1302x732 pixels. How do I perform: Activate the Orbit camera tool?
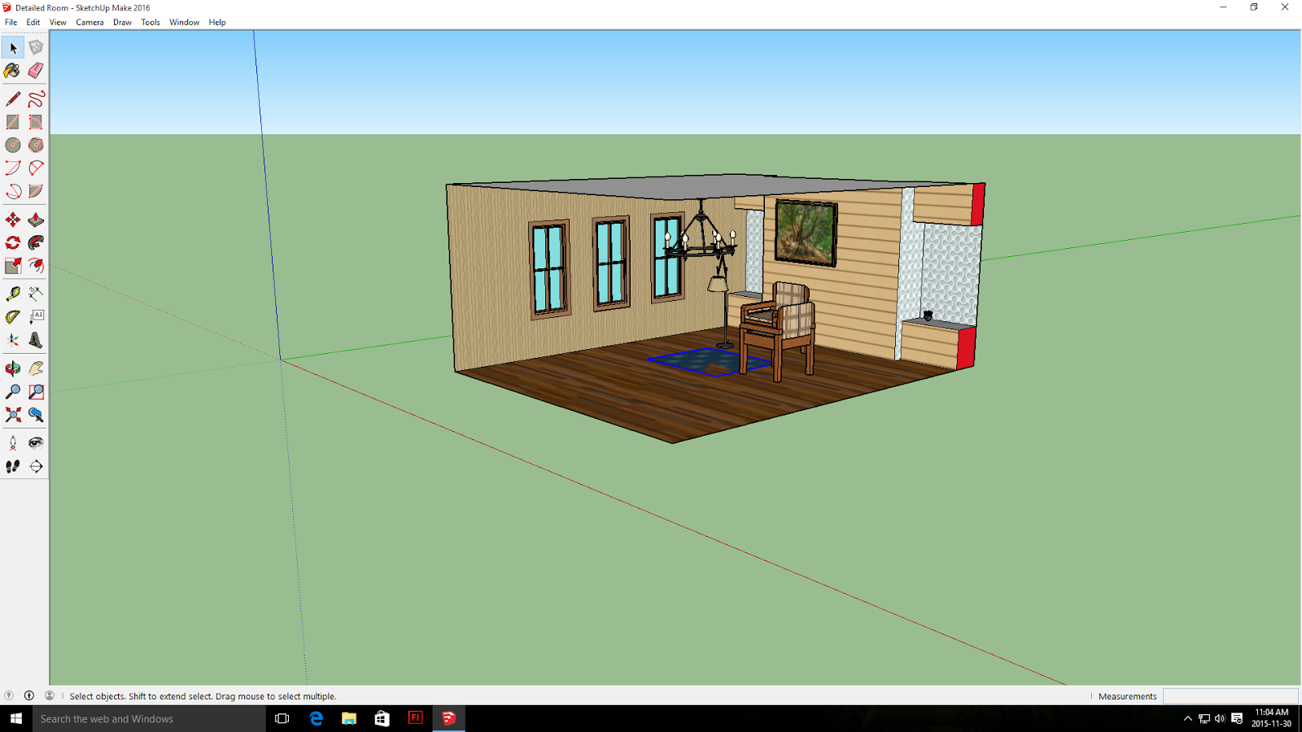coord(13,369)
